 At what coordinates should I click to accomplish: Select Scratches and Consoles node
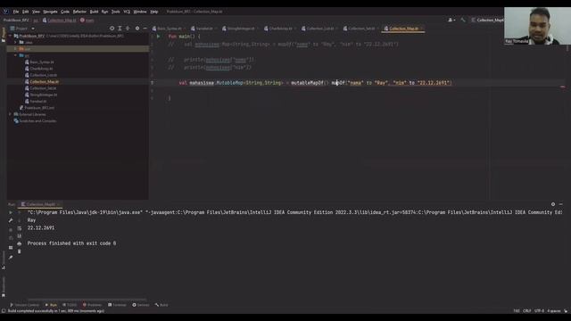[x=35, y=121]
